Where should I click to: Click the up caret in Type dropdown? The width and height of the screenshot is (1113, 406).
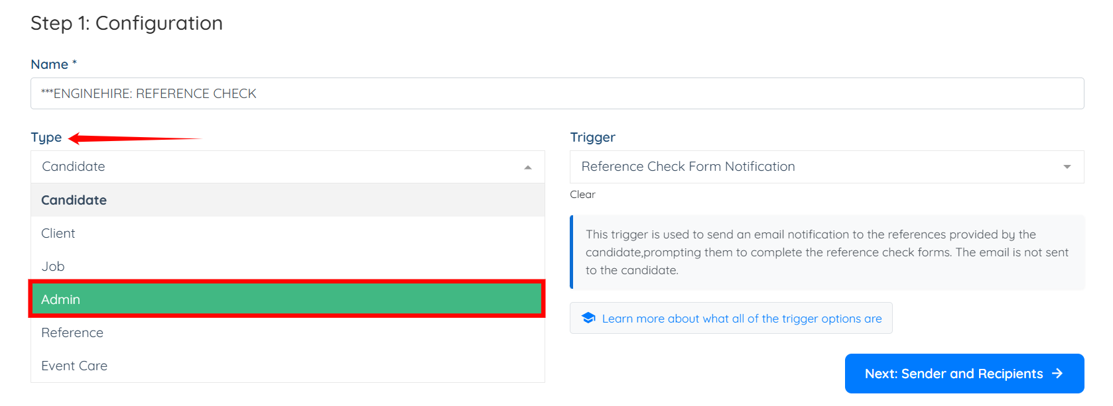tap(528, 168)
